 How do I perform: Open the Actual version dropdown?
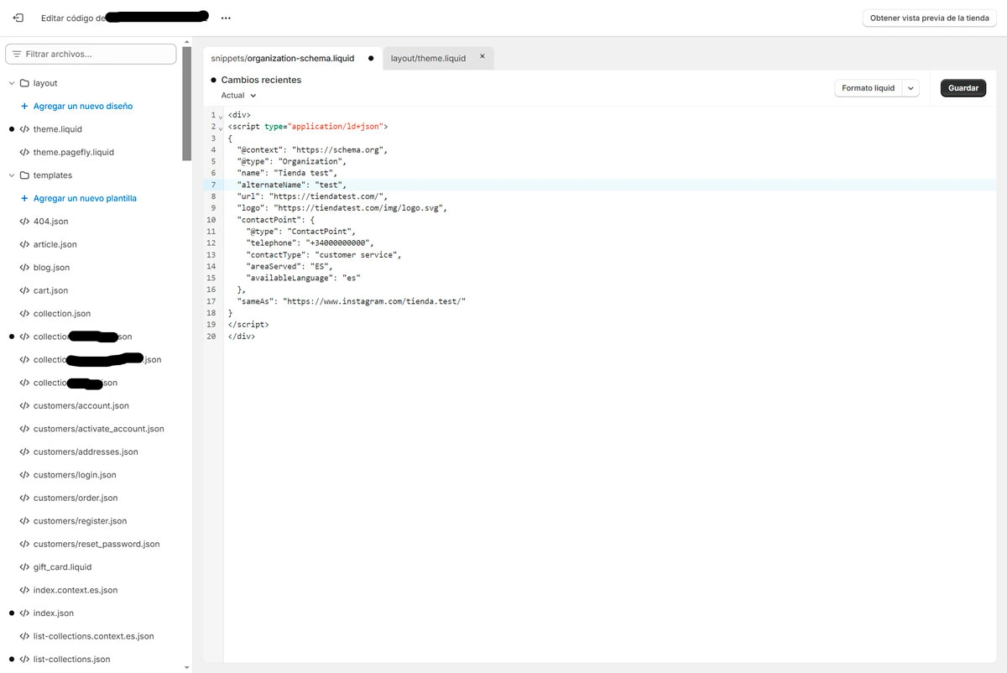tap(238, 96)
